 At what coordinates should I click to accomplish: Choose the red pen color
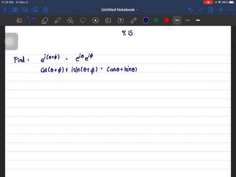[167, 20]
